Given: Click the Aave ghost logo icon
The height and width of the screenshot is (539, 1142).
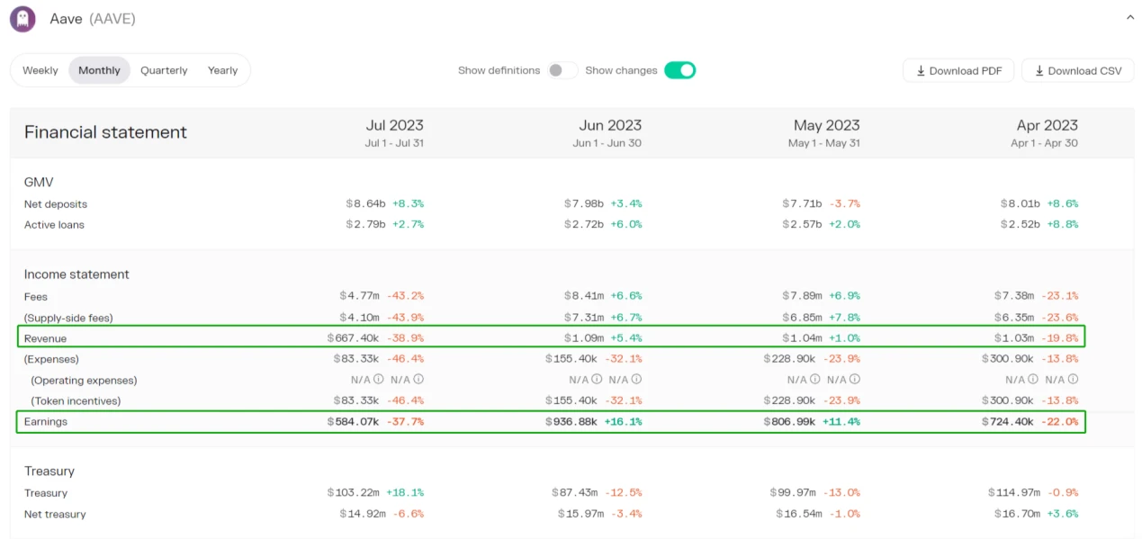Looking at the screenshot, I should 22,19.
